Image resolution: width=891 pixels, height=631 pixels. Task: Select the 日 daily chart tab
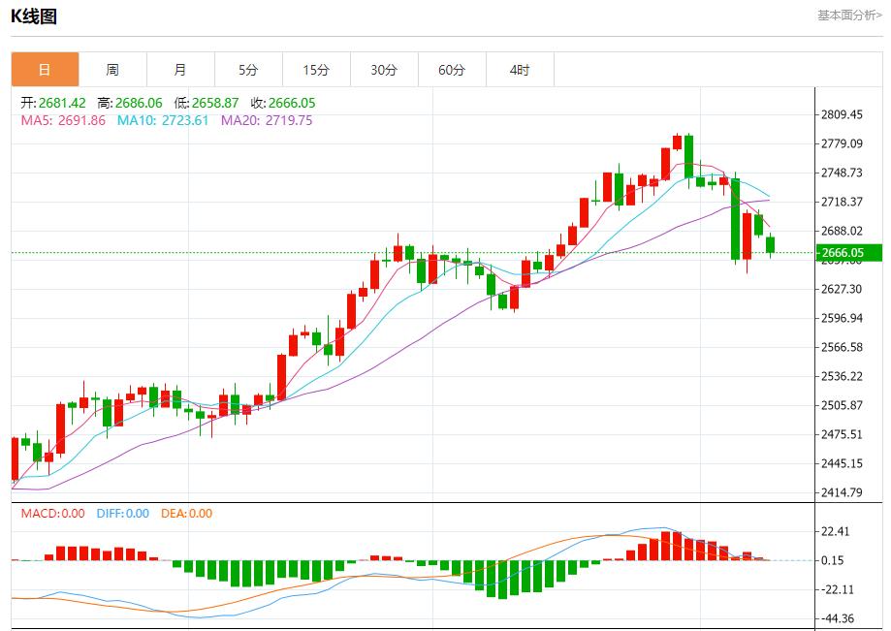pyautogui.click(x=45, y=70)
